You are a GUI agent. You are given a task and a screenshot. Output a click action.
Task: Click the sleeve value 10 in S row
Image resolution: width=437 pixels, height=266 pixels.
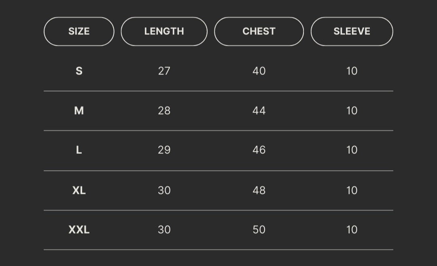pyautogui.click(x=352, y=71)
